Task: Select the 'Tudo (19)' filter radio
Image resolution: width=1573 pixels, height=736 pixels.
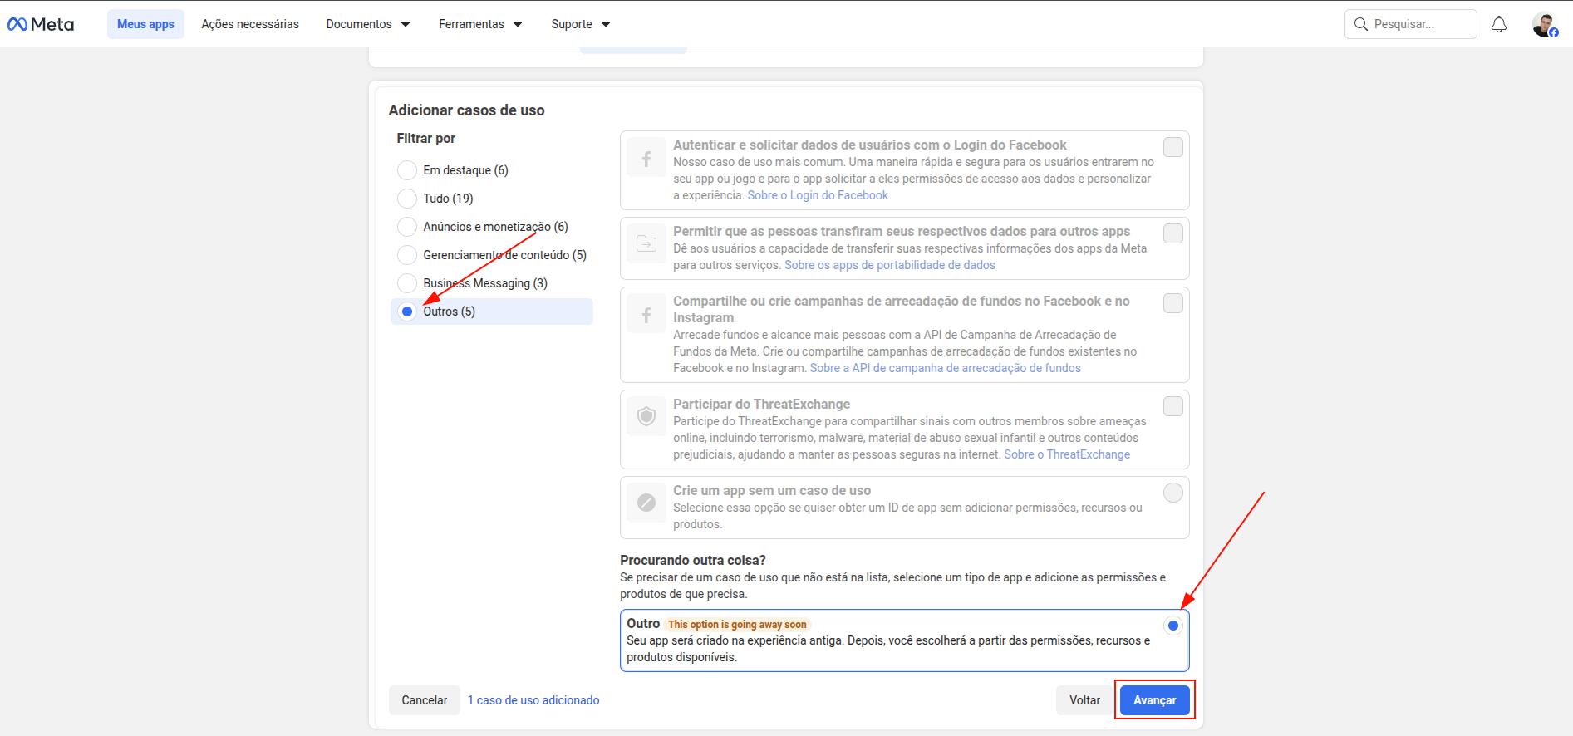Action: pos(407,199)
